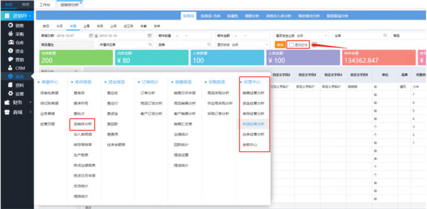Open the 资金 module in the sidebar
The width and height of the screenshot is (427, 209).
(17, 51)
